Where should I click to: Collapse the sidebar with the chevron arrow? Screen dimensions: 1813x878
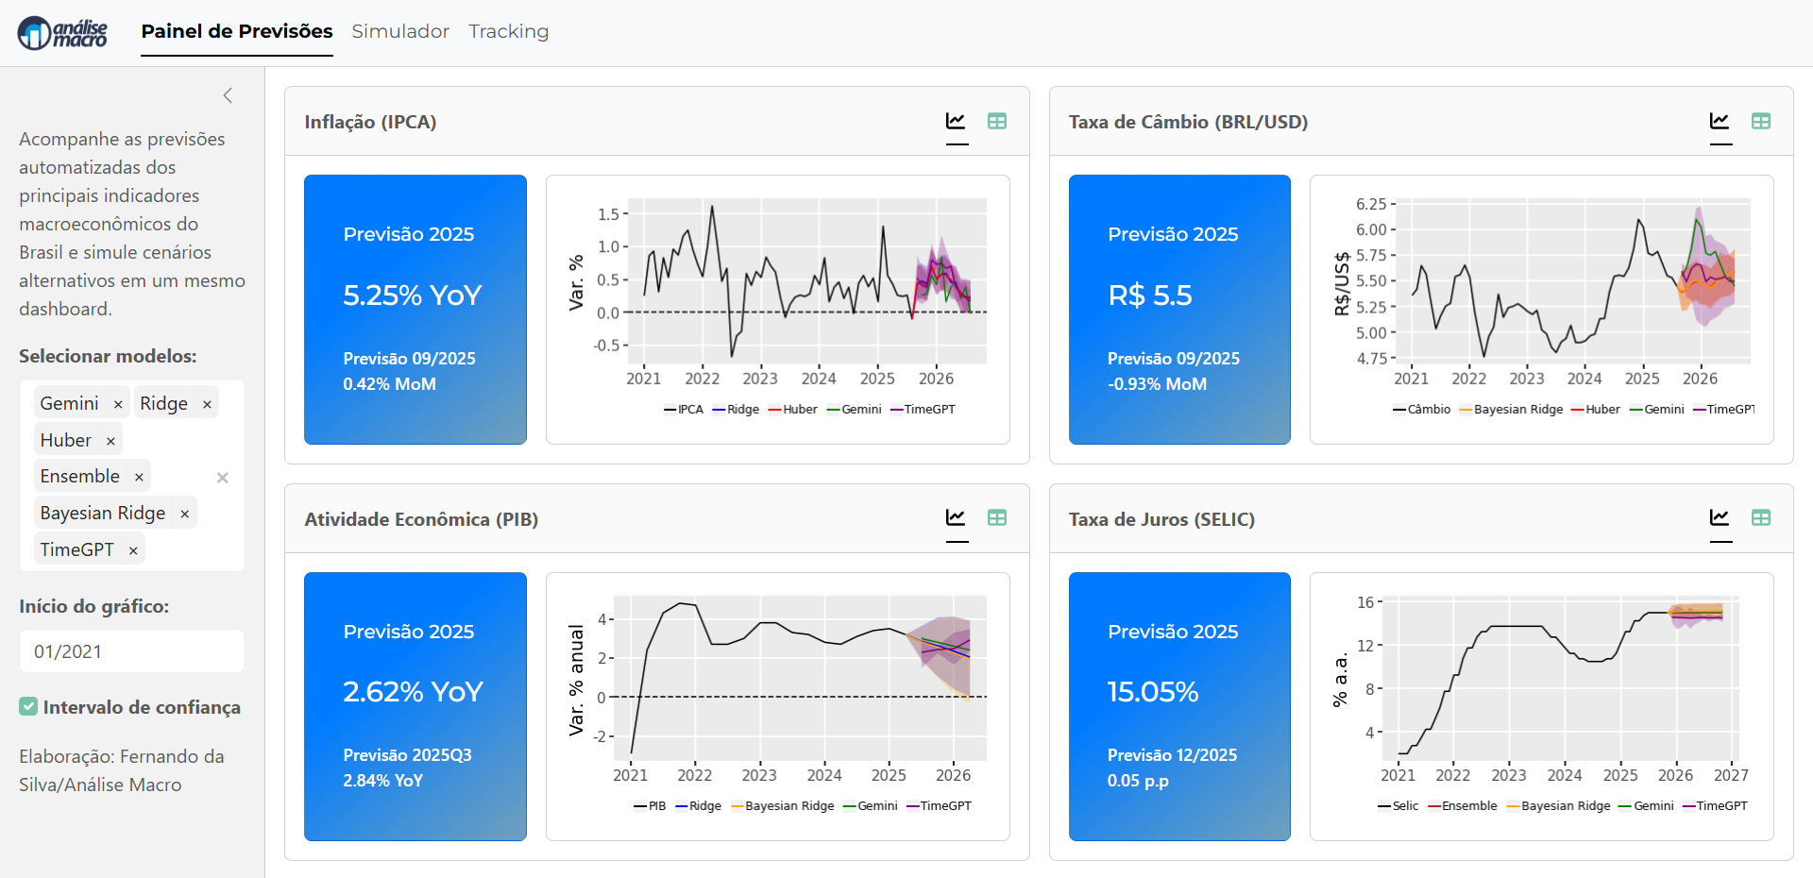(228, 95)
